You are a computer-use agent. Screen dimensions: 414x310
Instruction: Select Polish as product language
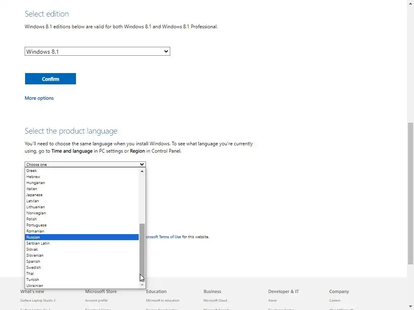pyautogui.click(x=82, y=219)
